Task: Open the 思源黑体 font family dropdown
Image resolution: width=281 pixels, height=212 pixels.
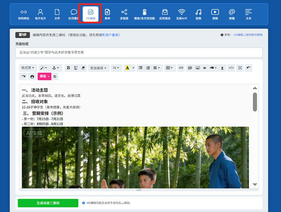Action: click(99, 68)
